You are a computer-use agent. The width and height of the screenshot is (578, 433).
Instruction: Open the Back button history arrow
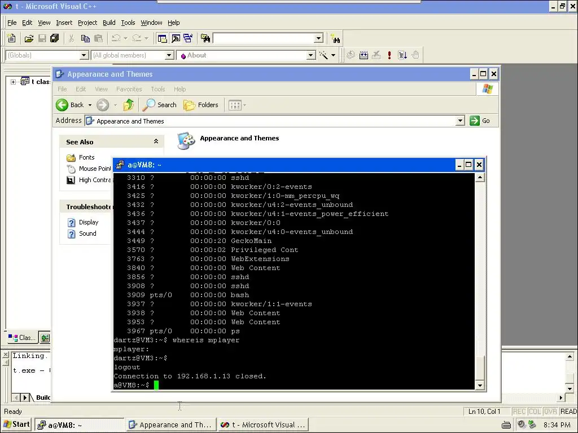click(x=90, y=105)
